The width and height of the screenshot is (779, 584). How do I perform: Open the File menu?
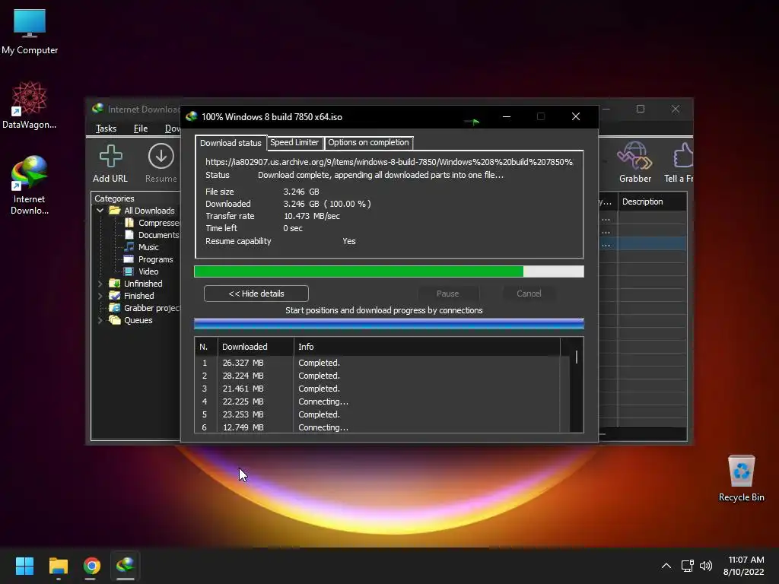point(141,129)
